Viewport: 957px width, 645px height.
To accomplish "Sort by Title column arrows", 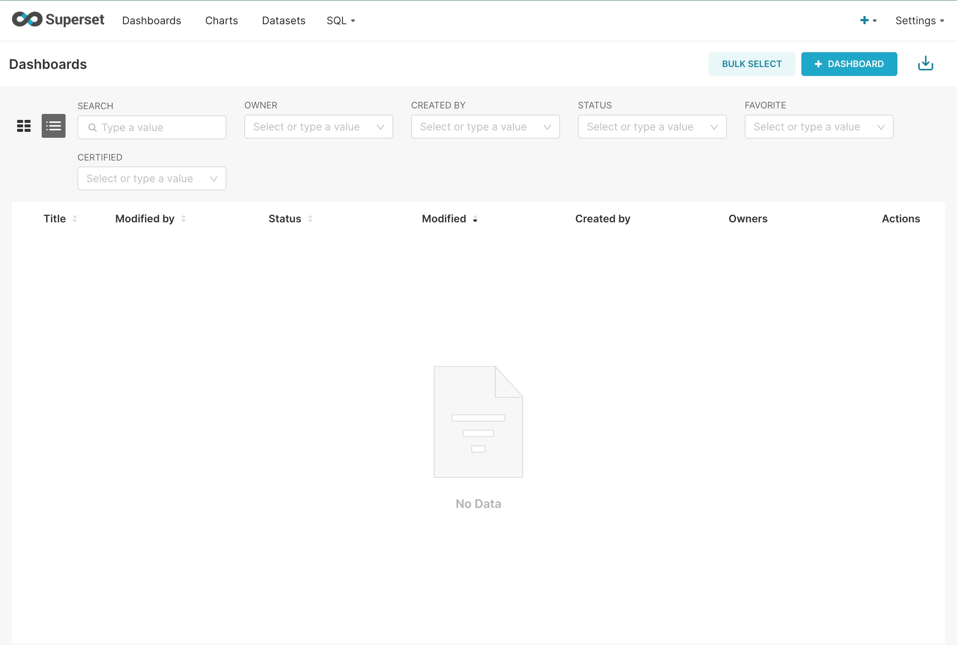I will click(75, 219).
